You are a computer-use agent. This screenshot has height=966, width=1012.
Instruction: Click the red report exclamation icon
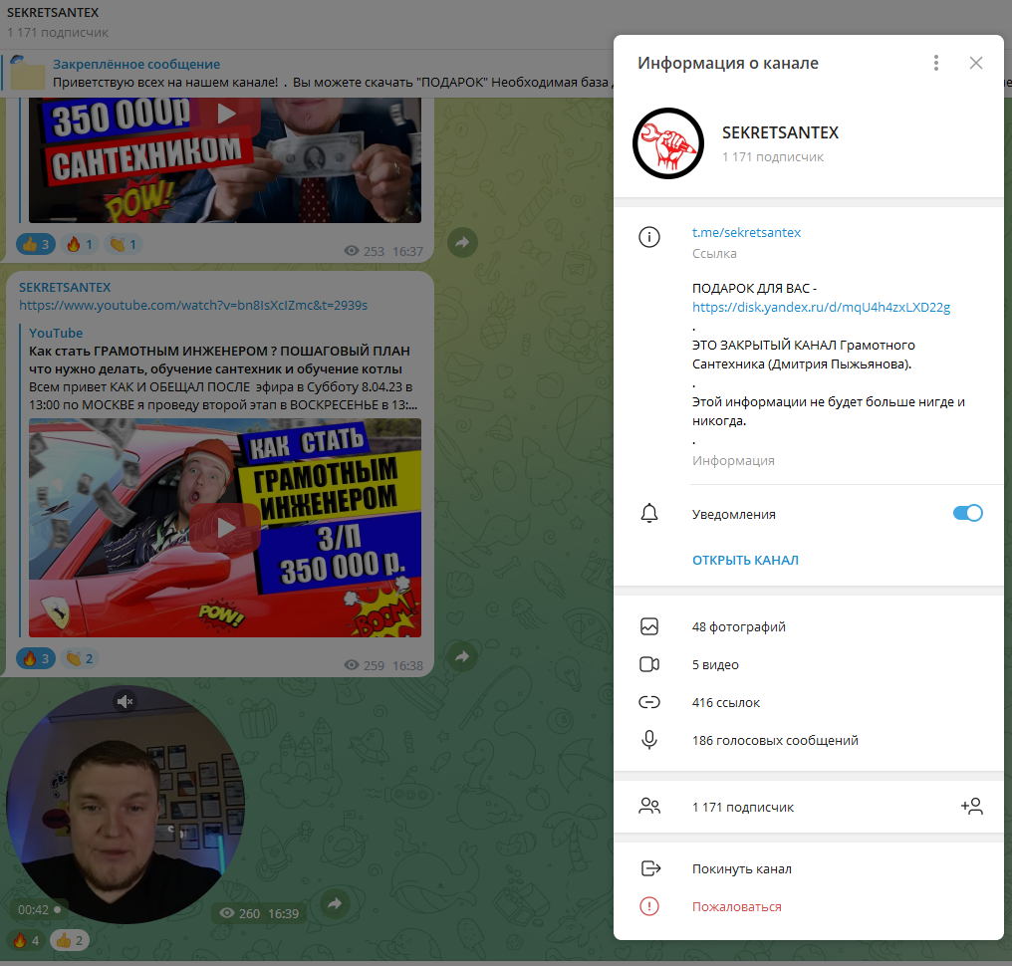pyautogui.click(x=649, y=906)
